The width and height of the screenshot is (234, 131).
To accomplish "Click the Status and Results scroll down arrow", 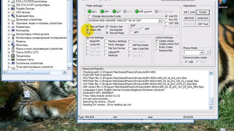I will (x=211, y=107).
